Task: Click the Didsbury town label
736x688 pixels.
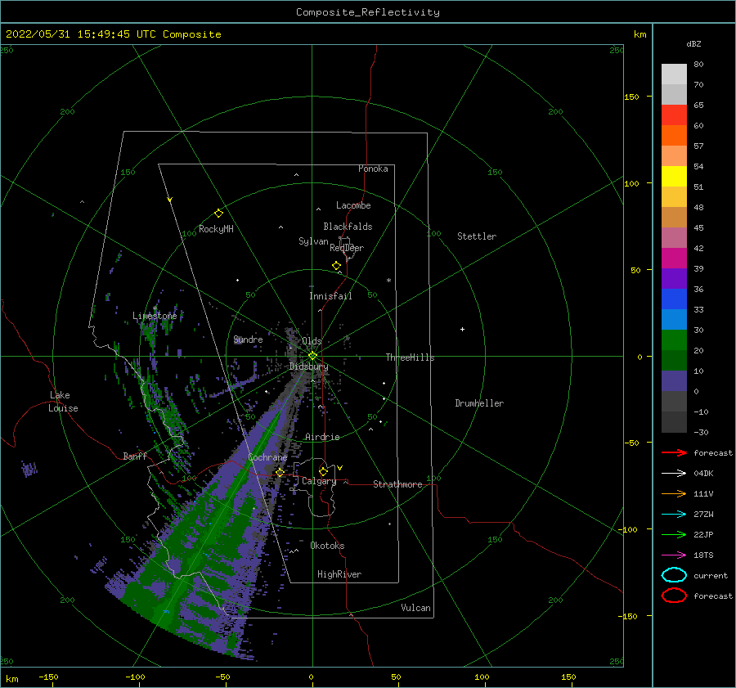Action: [308, 366]
